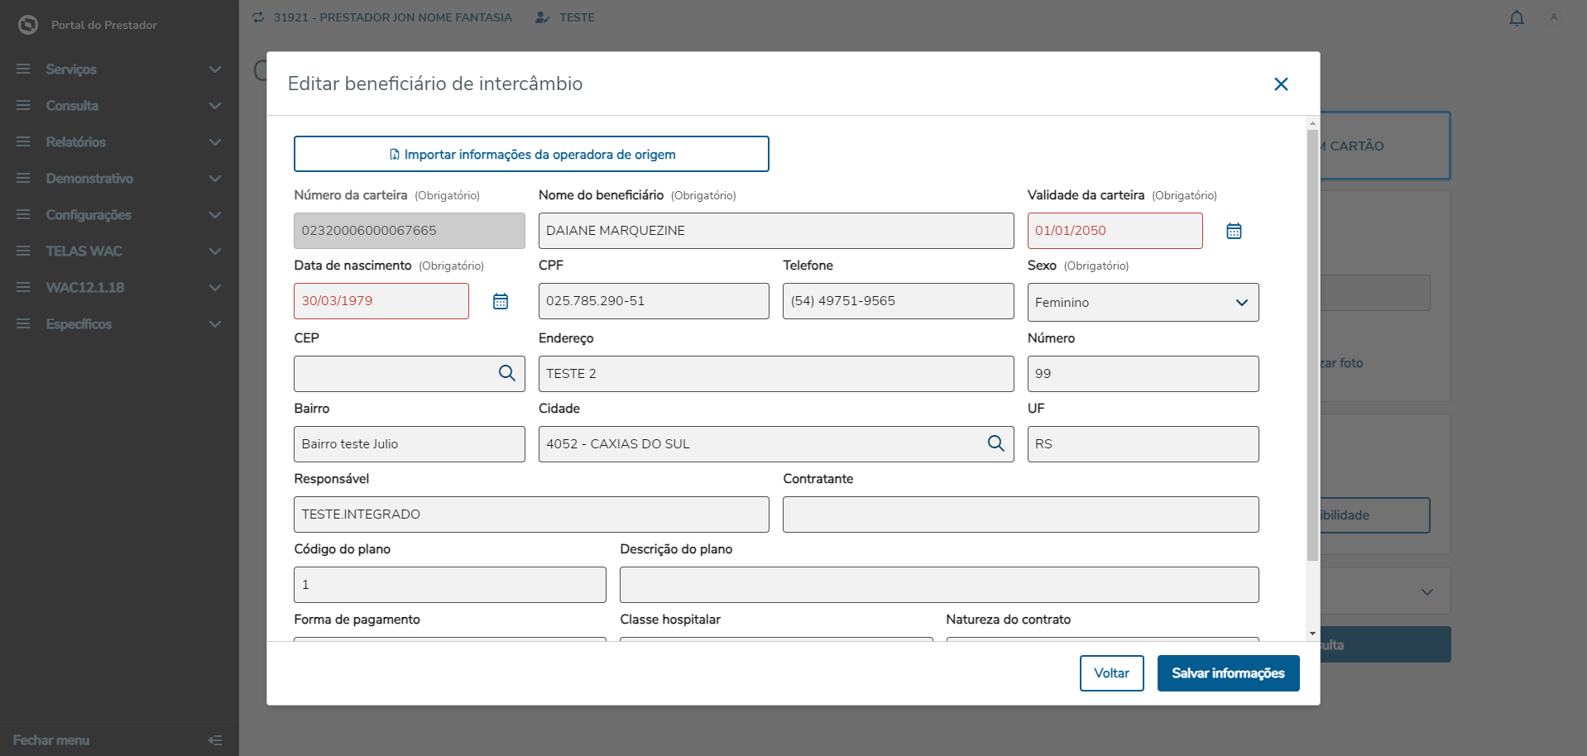Click the CEP search magnifier icon
The width and height of the screenshot is (1587, 756).
506,373
